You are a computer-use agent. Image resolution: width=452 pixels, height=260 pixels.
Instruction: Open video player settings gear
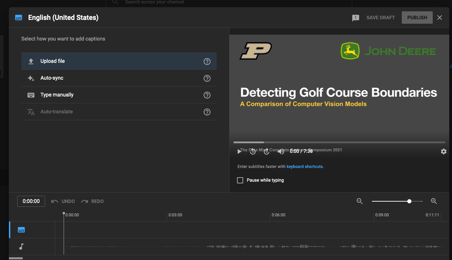[443, 151]
